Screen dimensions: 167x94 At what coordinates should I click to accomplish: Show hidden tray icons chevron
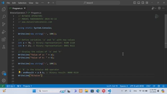click(122, 91)
